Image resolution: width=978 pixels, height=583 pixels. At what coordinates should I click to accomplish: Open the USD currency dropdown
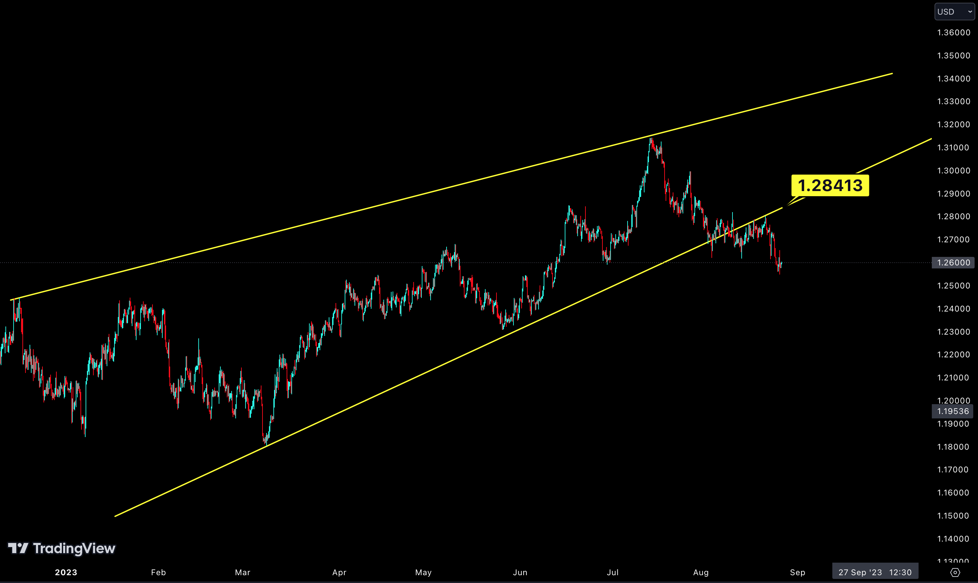pos(955,12)
